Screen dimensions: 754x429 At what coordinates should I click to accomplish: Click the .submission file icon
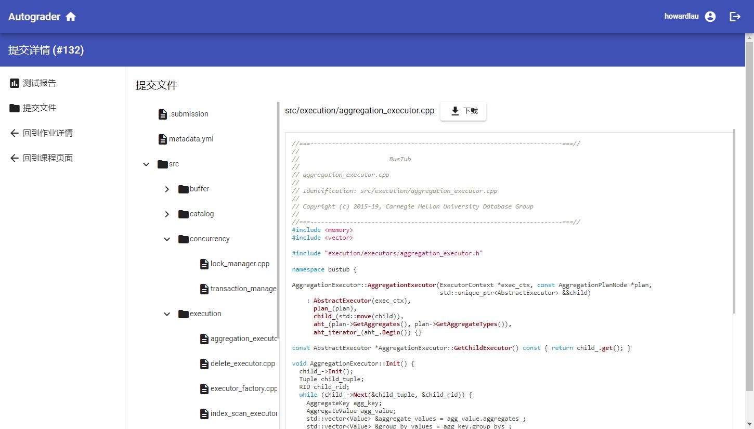pos(163,114)
